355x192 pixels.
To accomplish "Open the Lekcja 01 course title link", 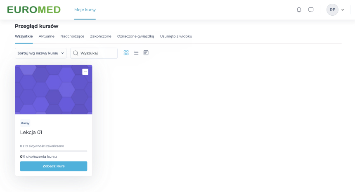I will pyautogui.click(x=31, y=133).
